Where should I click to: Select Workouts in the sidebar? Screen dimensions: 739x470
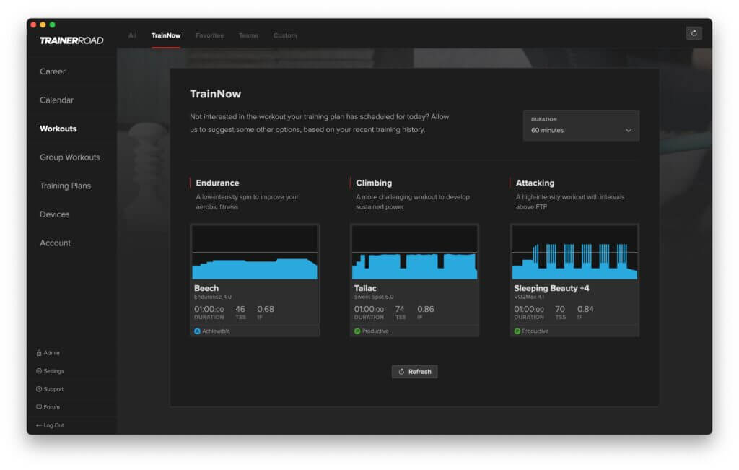pyautogui.click(x=58, y=129)
